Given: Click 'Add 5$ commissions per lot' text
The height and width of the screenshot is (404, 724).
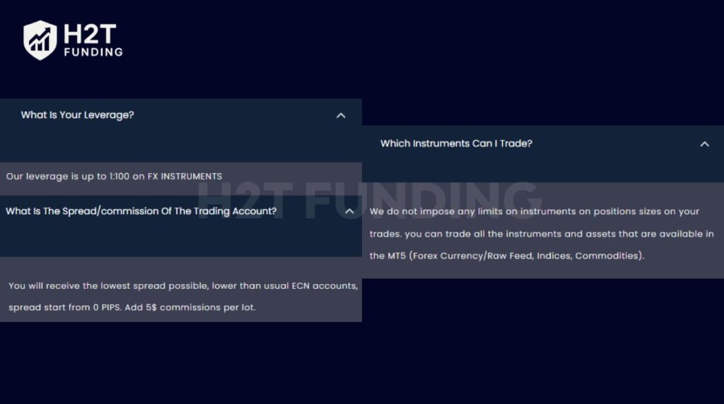Looking at the screenshot, I should (189, 307).
